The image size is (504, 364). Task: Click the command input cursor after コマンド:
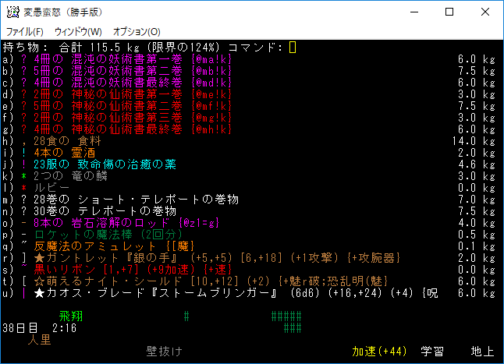point(293,48)
